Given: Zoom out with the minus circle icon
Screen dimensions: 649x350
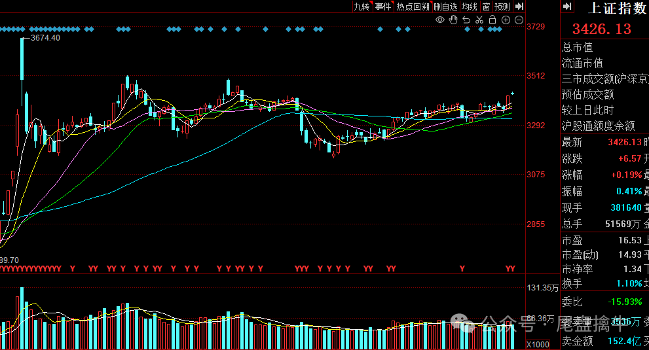Looking at the screenshot, I should pyautogui.click(x=519, y=20).
